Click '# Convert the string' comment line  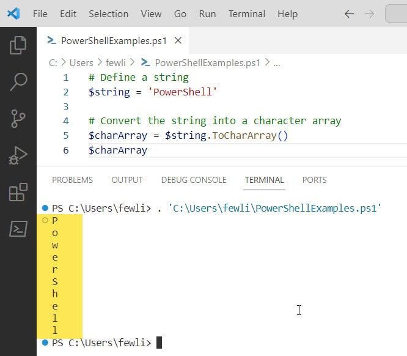click(x=215, y=121)
